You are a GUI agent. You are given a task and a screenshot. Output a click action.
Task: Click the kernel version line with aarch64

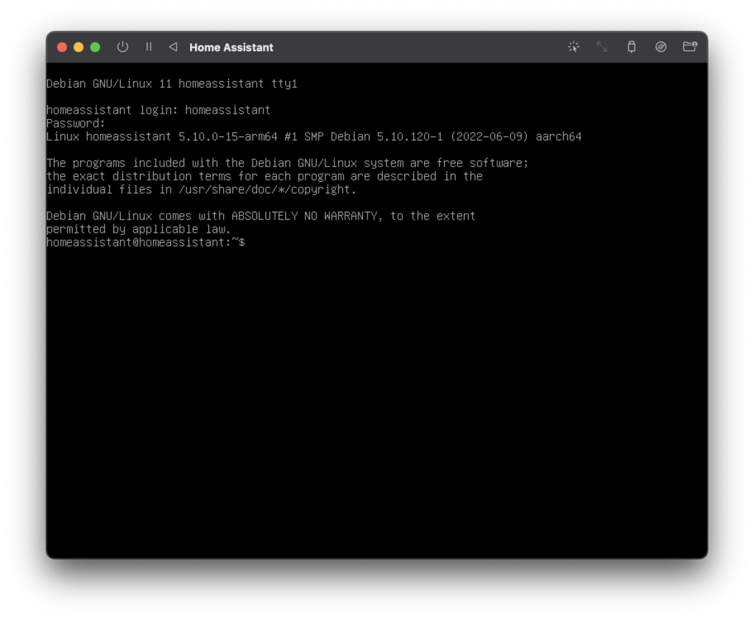click(x=314, y=137)
